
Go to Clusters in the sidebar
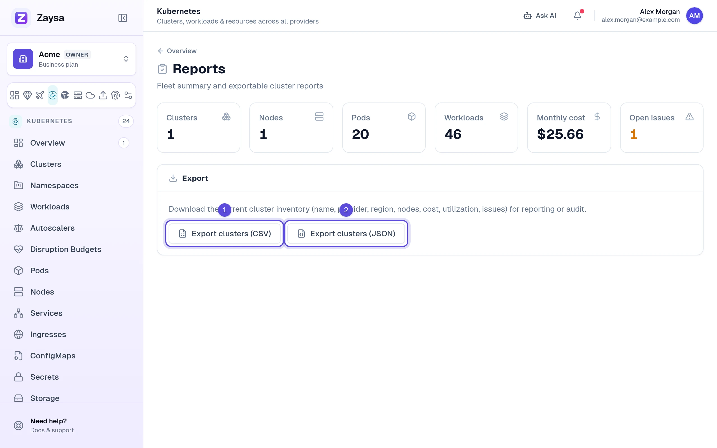(x=71, y=164)
